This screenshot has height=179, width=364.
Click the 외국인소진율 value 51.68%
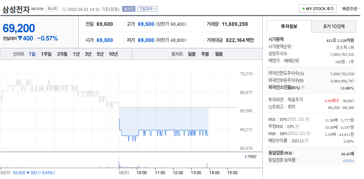[x=347, y=88]
